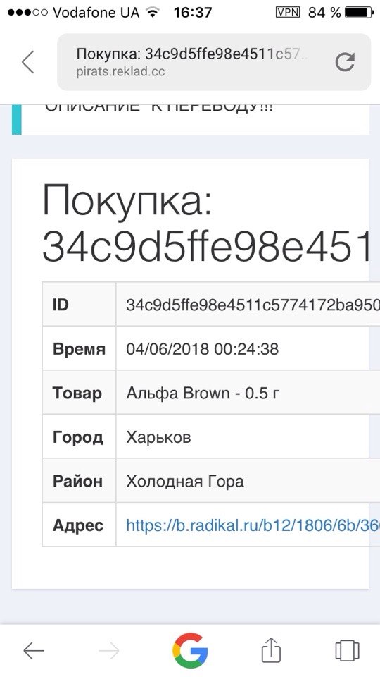380x677 pixels.
Task: Tap the greyed forward arrow in bottom toolbar
Action: click(x=108, y=651)
